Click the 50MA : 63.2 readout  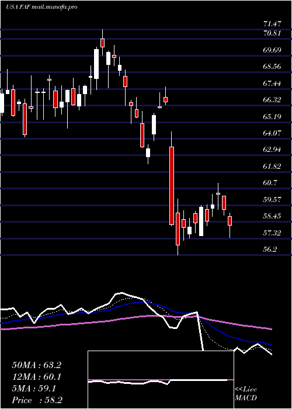point(36,365)
